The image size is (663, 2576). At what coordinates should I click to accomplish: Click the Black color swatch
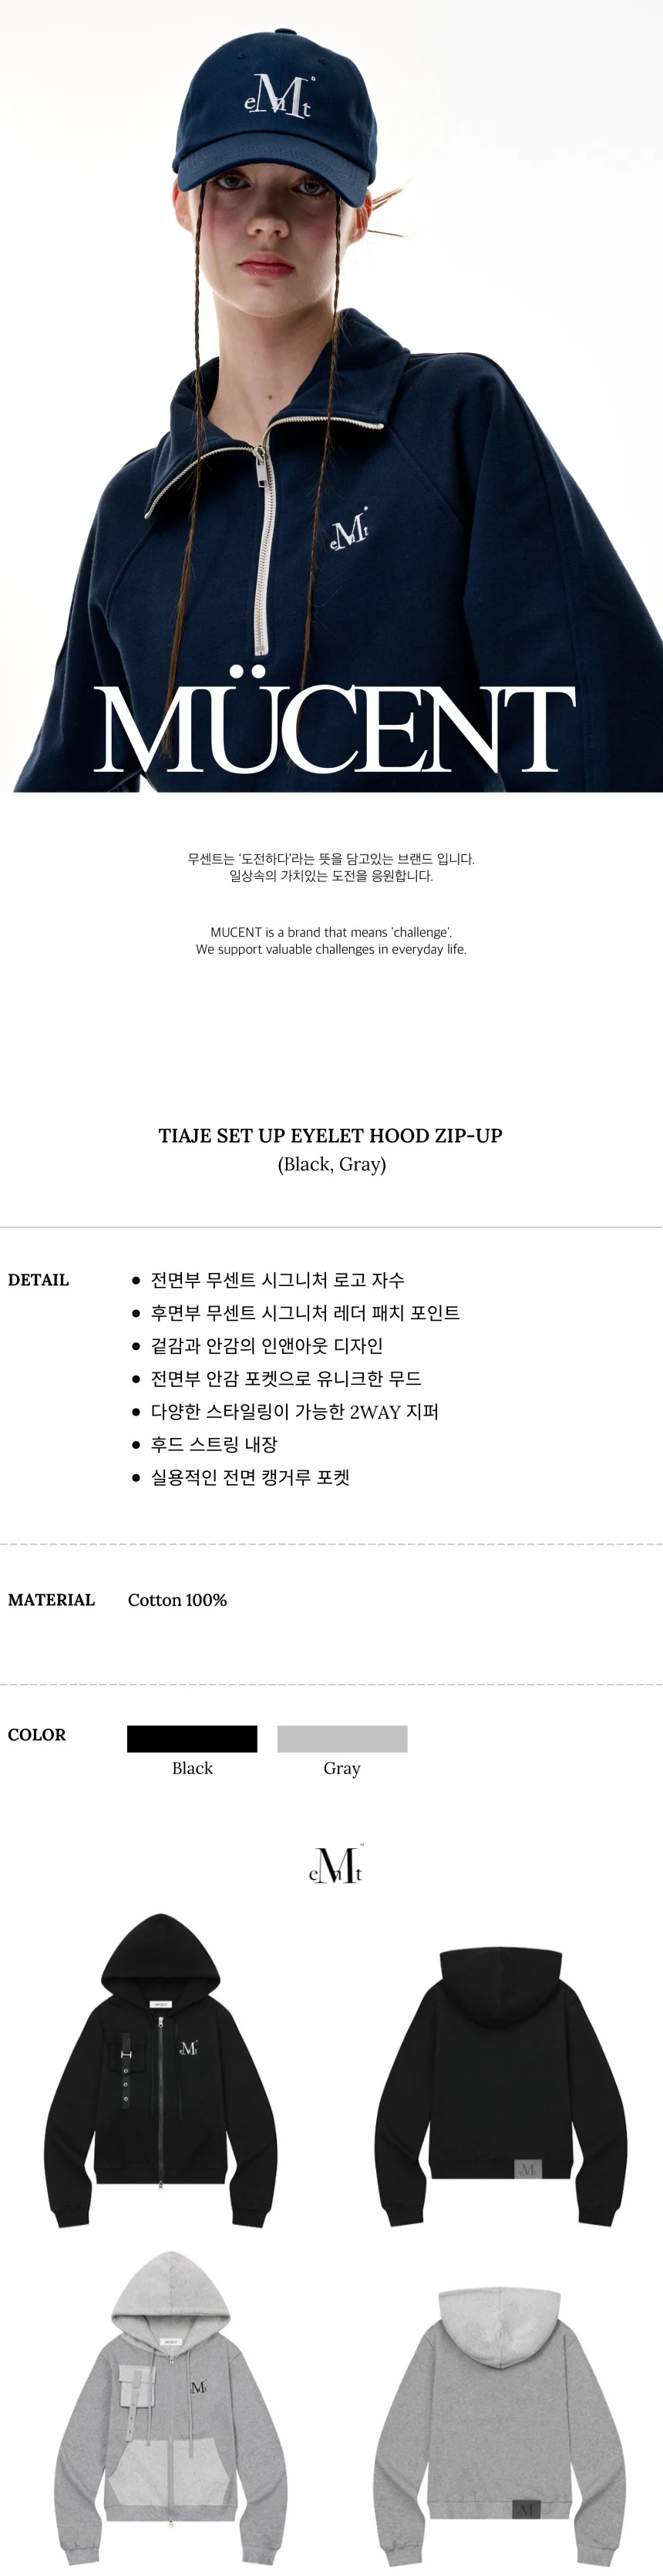(x=192, y=1739)
